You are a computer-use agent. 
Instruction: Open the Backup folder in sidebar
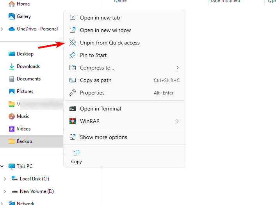pyautogui.click(x=24, y=141)
